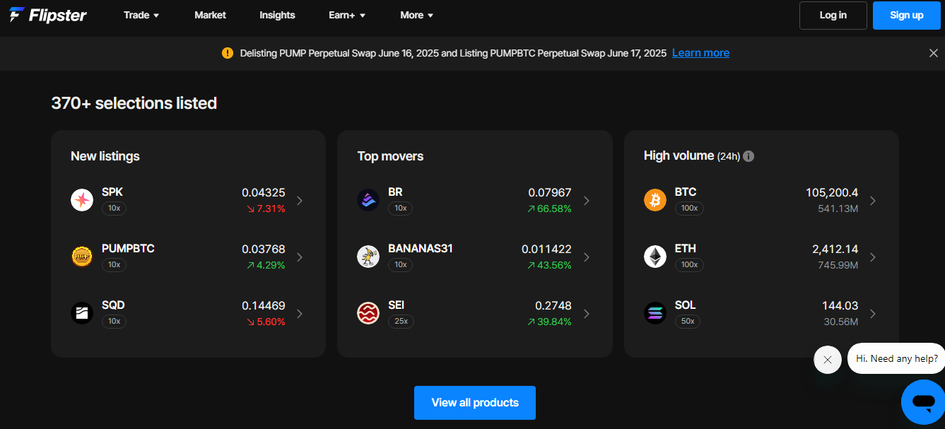Image resolution: width=945 pixels, height=429 pixels.
Task: Select the SOL price 144.03
Action: point(840,305)
